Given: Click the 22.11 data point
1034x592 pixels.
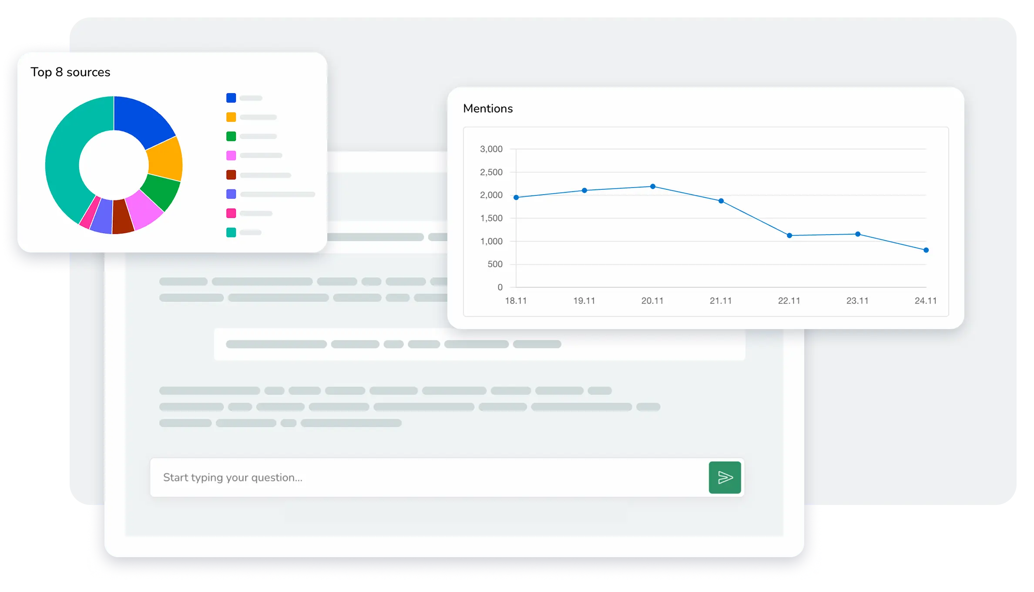Looking at the screenshot, I should [x=789, y=235].
